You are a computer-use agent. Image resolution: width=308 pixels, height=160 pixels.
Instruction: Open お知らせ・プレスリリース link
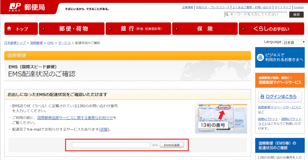(213, 7)
